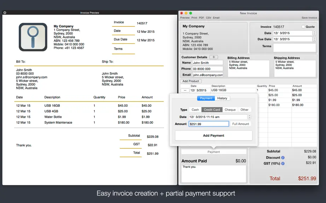Click Save Invoice
Viewport: 326px width, 203px height.
309,18
